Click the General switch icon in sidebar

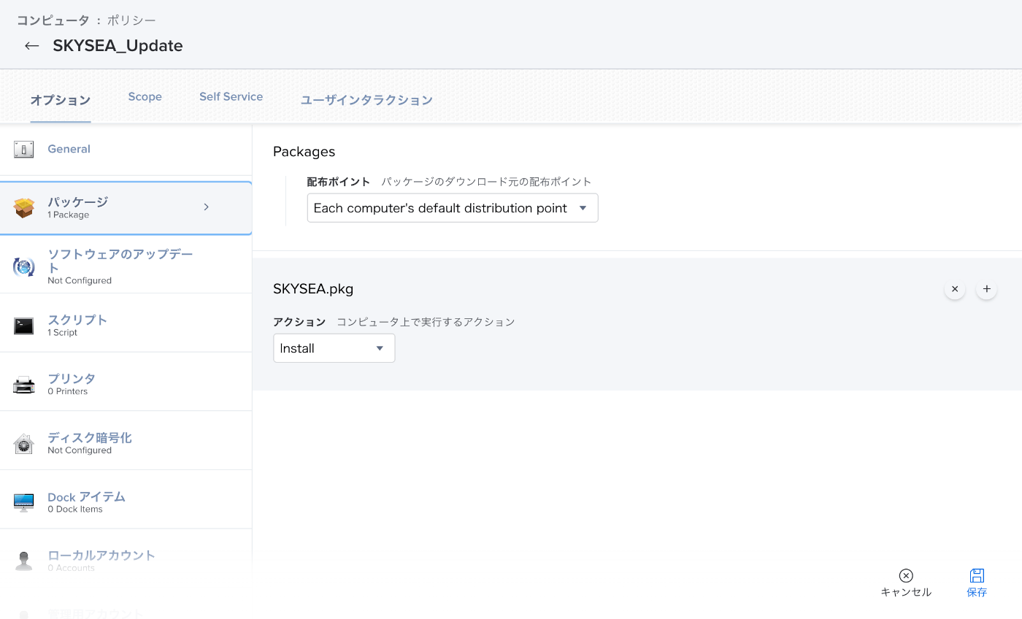coord(24,150)
